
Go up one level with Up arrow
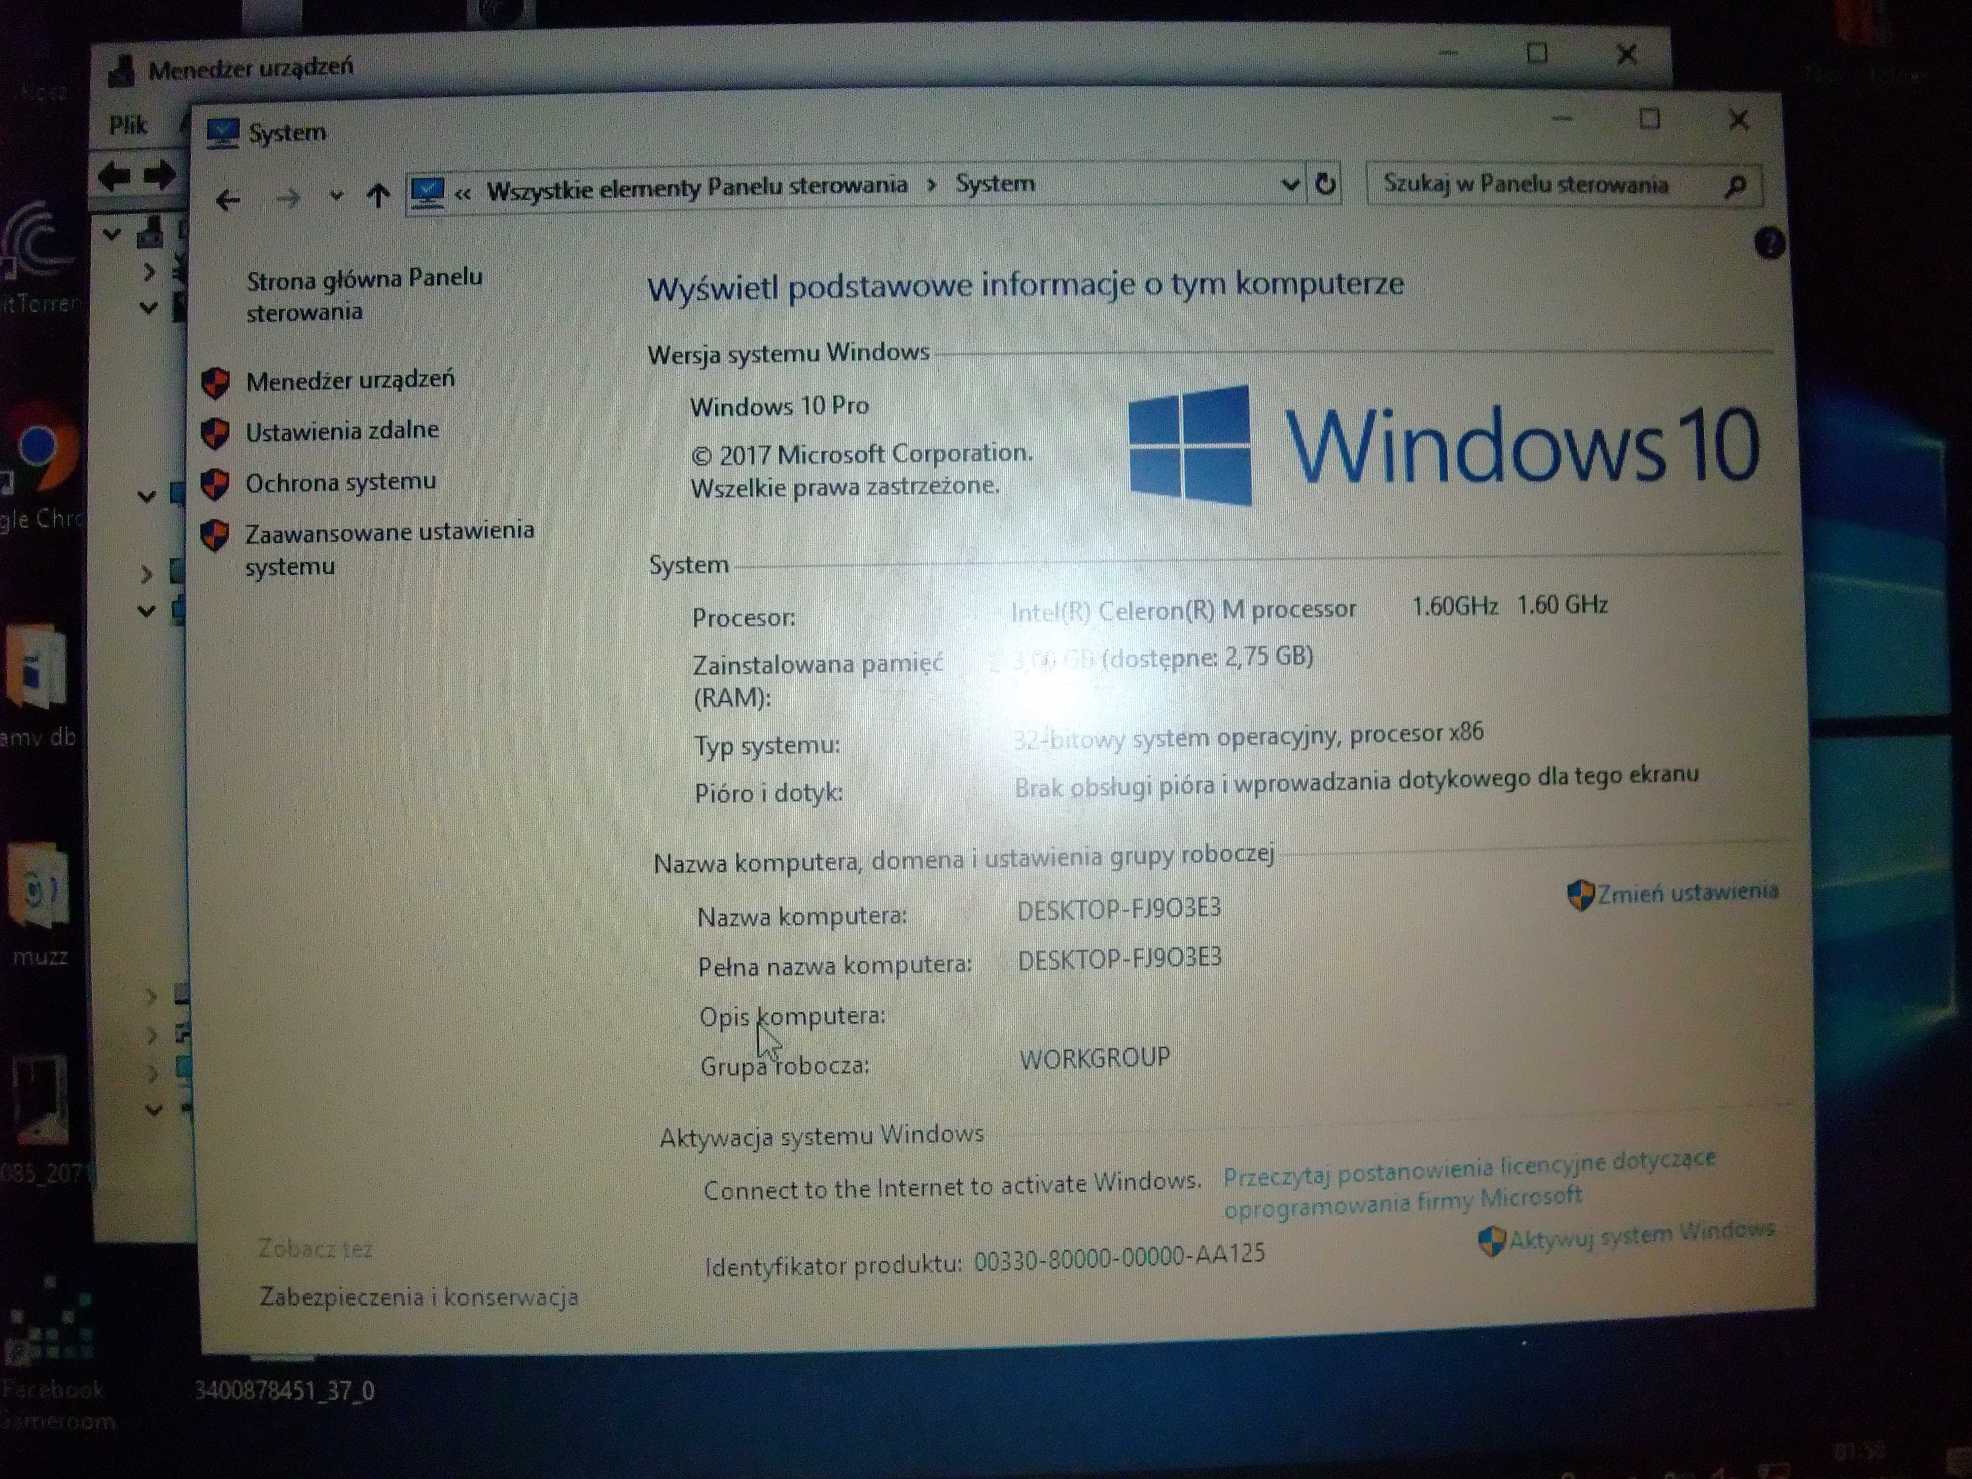(x=378, y=194)
